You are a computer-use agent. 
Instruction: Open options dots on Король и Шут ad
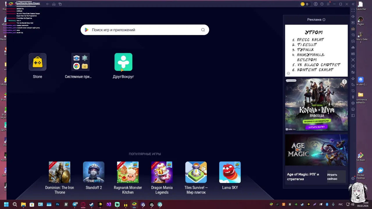pyautogui.click(x=344, y=82)
